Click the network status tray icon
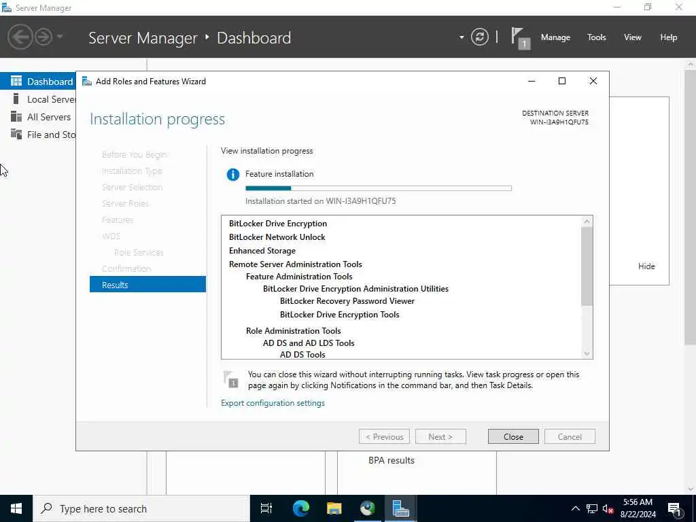Image resolution: width=696 pixels, height=522 pixels. click(592, 508)
